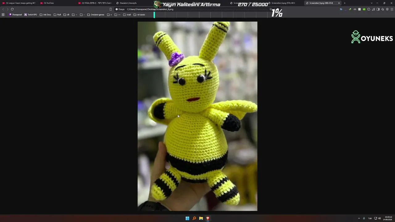Open Windows taskbar Search

[x=194, y=218]
